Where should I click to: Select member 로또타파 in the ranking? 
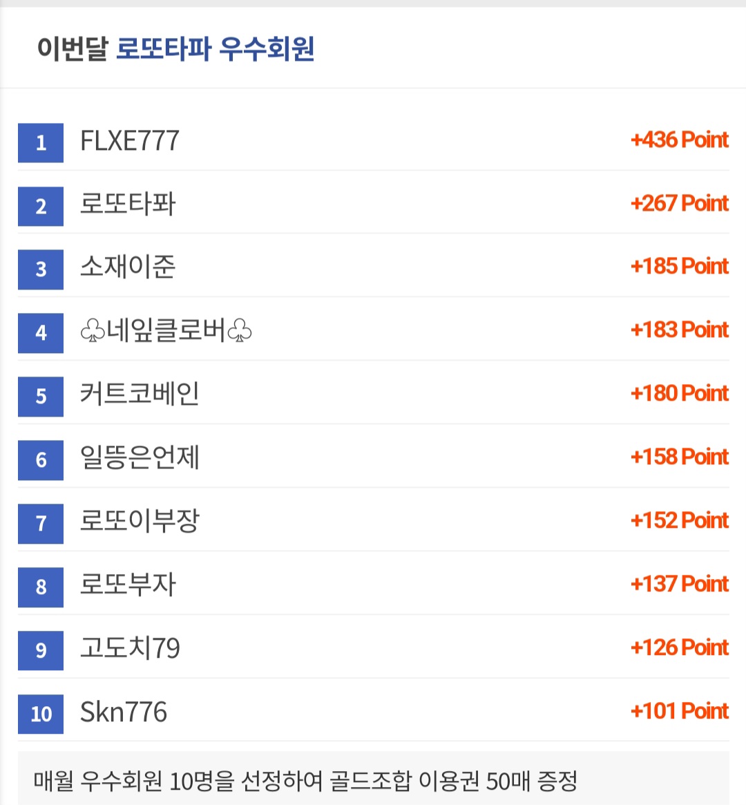[128, 204]
